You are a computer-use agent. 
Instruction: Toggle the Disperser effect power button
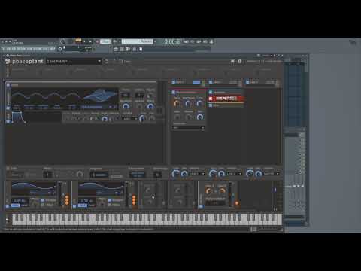tap(211, 99)
